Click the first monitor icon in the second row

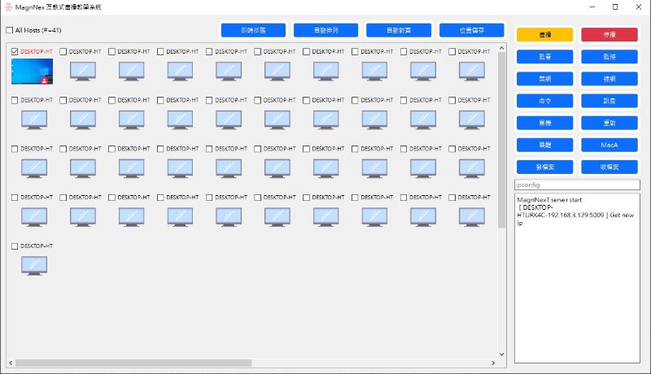tap(33, 120)
